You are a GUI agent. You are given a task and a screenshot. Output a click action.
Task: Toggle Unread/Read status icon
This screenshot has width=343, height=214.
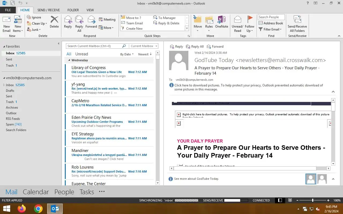[237, 20]
